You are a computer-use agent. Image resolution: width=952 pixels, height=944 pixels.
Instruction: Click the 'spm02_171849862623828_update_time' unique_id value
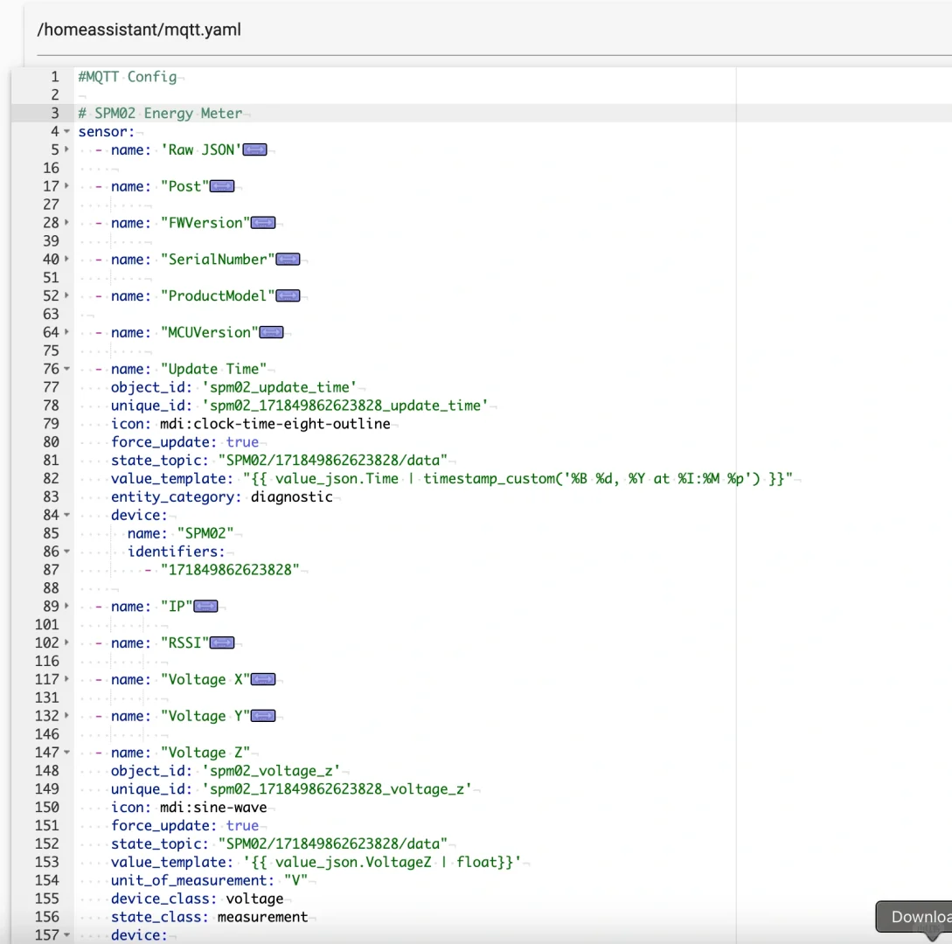tap(345, 406)
